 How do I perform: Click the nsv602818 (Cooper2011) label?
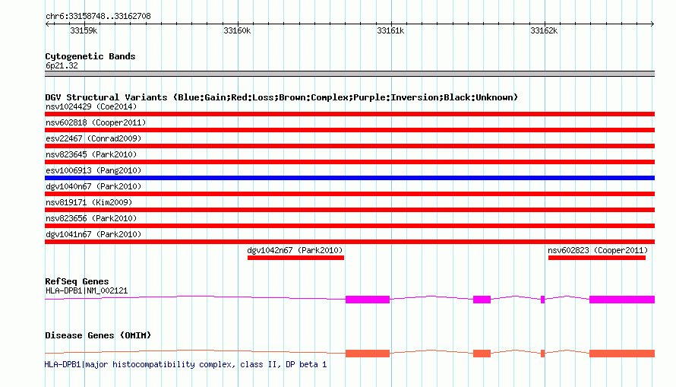[96, 122]
